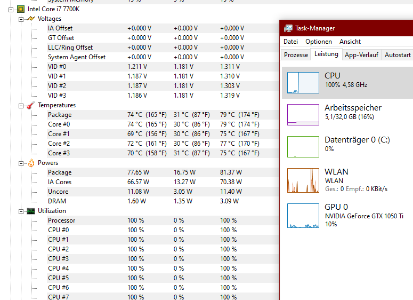Select the IA Offset row
Viewport: 413px width, 300px height.
tap(163, 28)
